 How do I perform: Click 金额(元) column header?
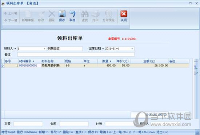(149, 61)
